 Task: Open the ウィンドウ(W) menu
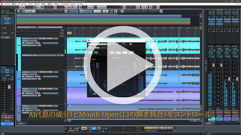[x=64, y=4]
